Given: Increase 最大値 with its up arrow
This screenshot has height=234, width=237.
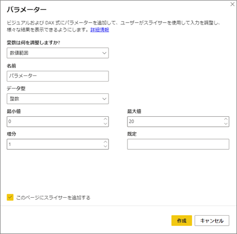Looking at the screenshot, I should [x=226, y=119].
